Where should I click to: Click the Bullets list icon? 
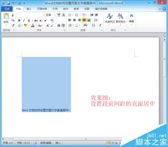(70, 15)
